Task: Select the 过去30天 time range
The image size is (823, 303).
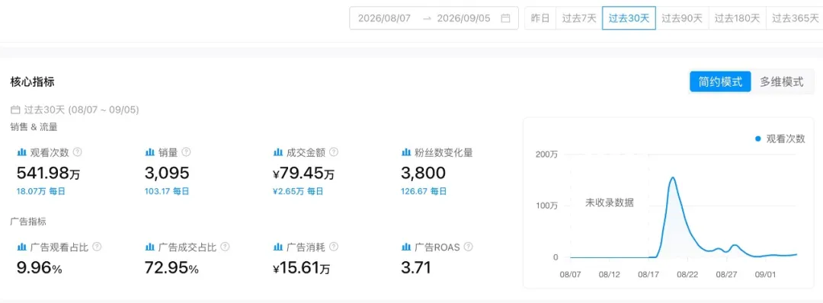Action: 629,18
